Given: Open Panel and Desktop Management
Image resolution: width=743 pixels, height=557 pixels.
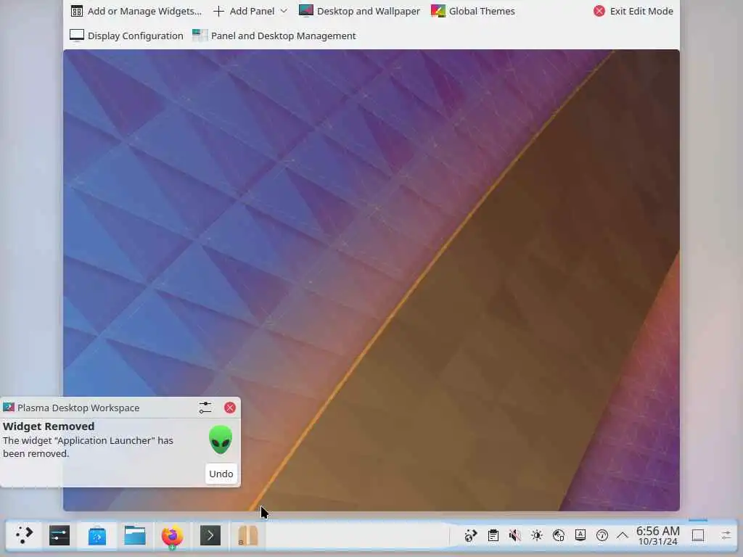Looking at the screenshot, I should (x=274, y=36).
